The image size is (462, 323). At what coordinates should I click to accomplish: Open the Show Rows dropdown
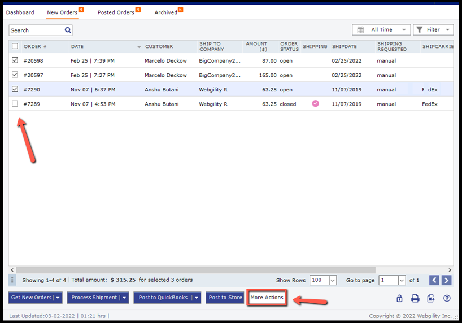332,280
